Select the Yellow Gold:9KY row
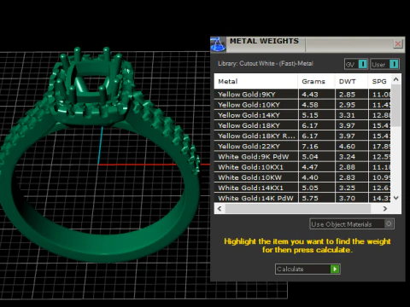Viewport: 410px width, 307px height. (x=302, y=95)
